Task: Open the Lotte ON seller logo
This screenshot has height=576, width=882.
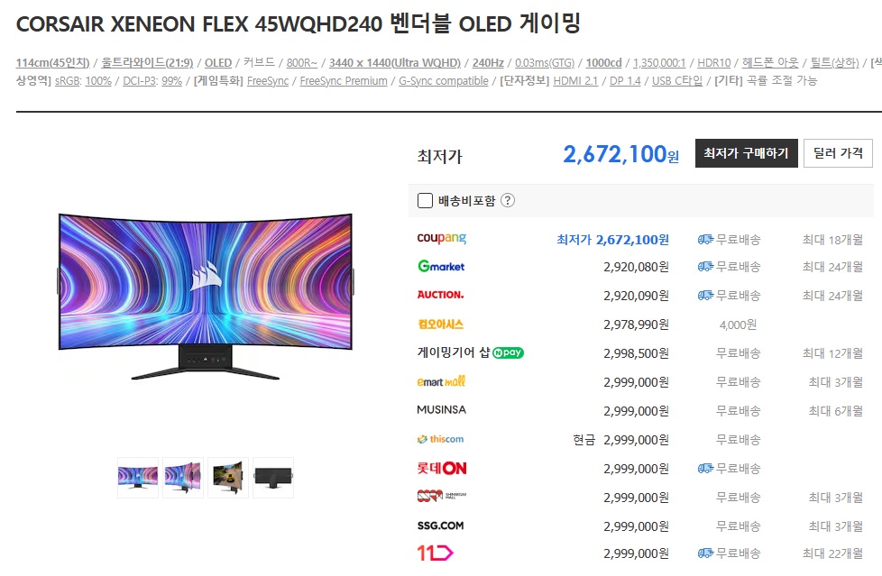Action: tap(442, 468)
